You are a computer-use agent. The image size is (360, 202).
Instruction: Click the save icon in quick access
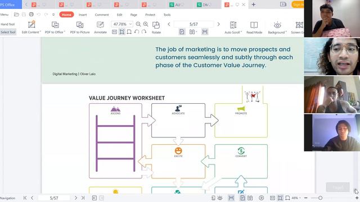tap(24, 15)
